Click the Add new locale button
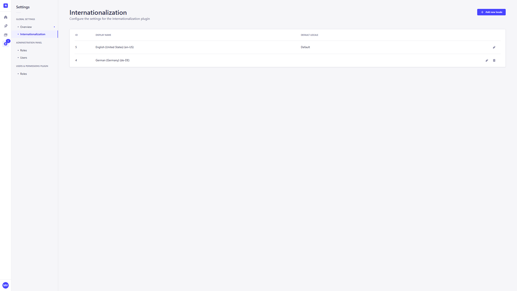Viewport: 517px width, 291px height. (x=491, y=12)
